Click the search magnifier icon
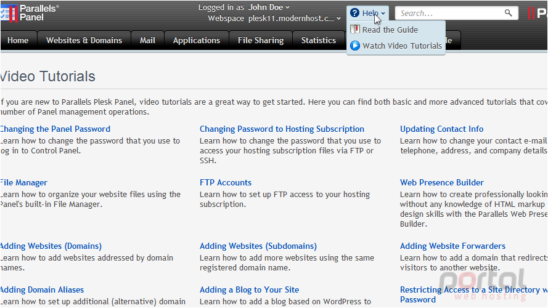Image resolution: width=548 pixels, height=308 pixels. click(508, 14)
